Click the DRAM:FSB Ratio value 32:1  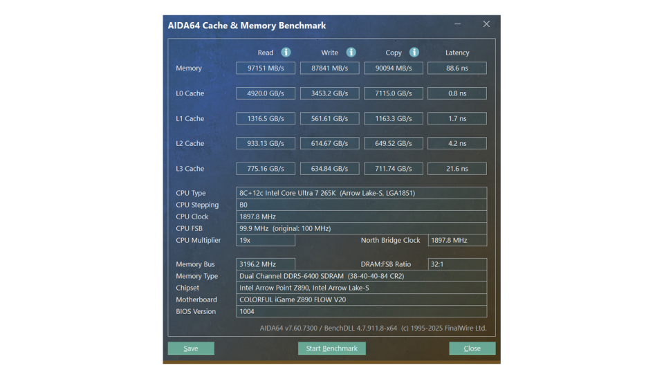pos(457,264)
